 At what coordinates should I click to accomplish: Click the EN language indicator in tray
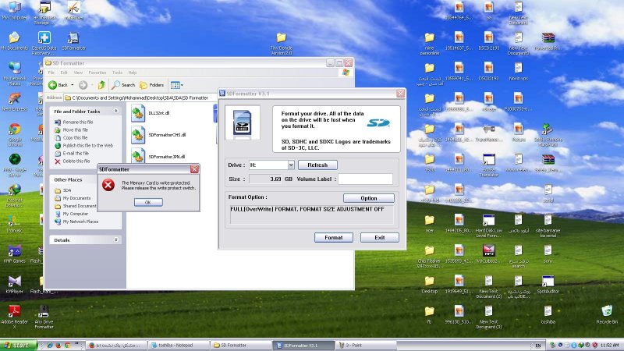point(538,346)
